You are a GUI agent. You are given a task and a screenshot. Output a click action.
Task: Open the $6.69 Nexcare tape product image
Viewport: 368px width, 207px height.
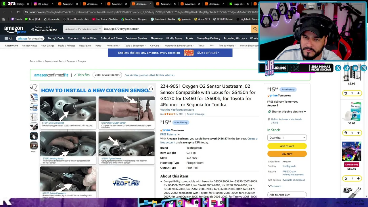point(352,112)
